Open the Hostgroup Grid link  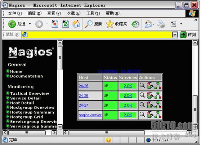(x=27, y=117)
